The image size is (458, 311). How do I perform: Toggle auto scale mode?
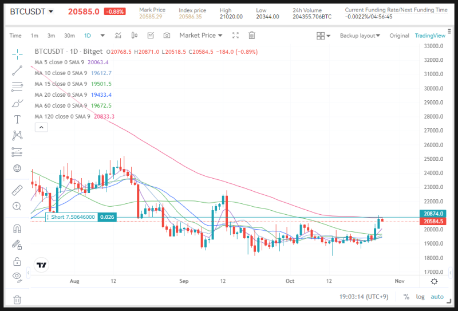coord(437,297)
